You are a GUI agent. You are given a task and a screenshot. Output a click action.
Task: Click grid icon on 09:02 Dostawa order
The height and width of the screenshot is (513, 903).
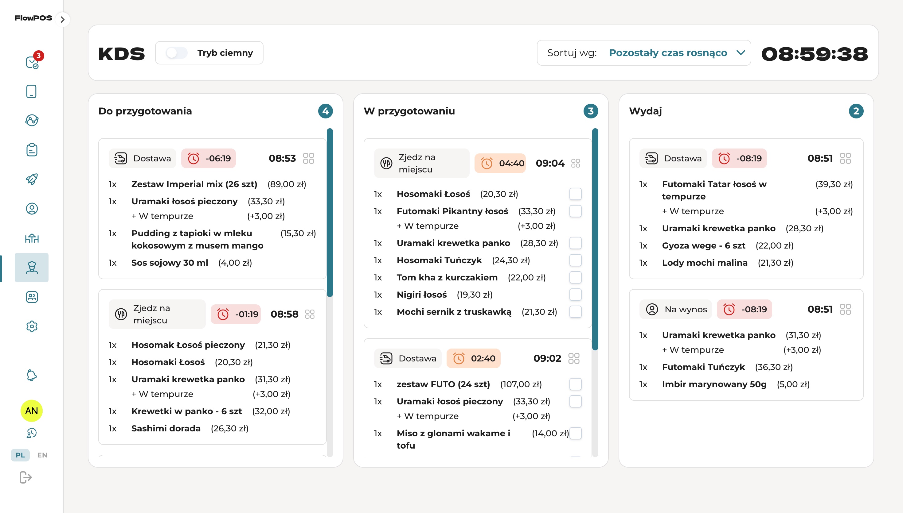574,358
